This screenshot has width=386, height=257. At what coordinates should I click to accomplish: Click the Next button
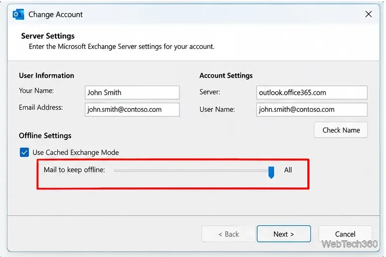click(x=284, y=234)
